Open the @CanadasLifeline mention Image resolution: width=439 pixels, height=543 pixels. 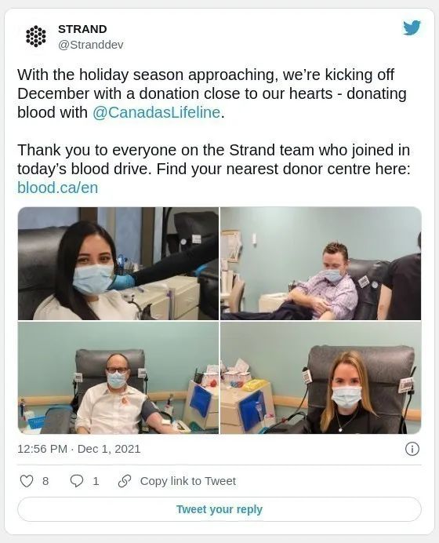(156, 112)
